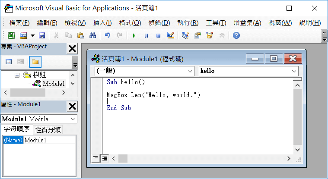Toggle Full Module View button in code window
This screenshot has height=179, width=328.
[x=105, y=159]
